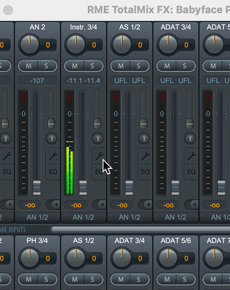Mute the AS 1/2 hardware input channel
This screenshot has height=290, width=230.
click(x=121, y=66)
